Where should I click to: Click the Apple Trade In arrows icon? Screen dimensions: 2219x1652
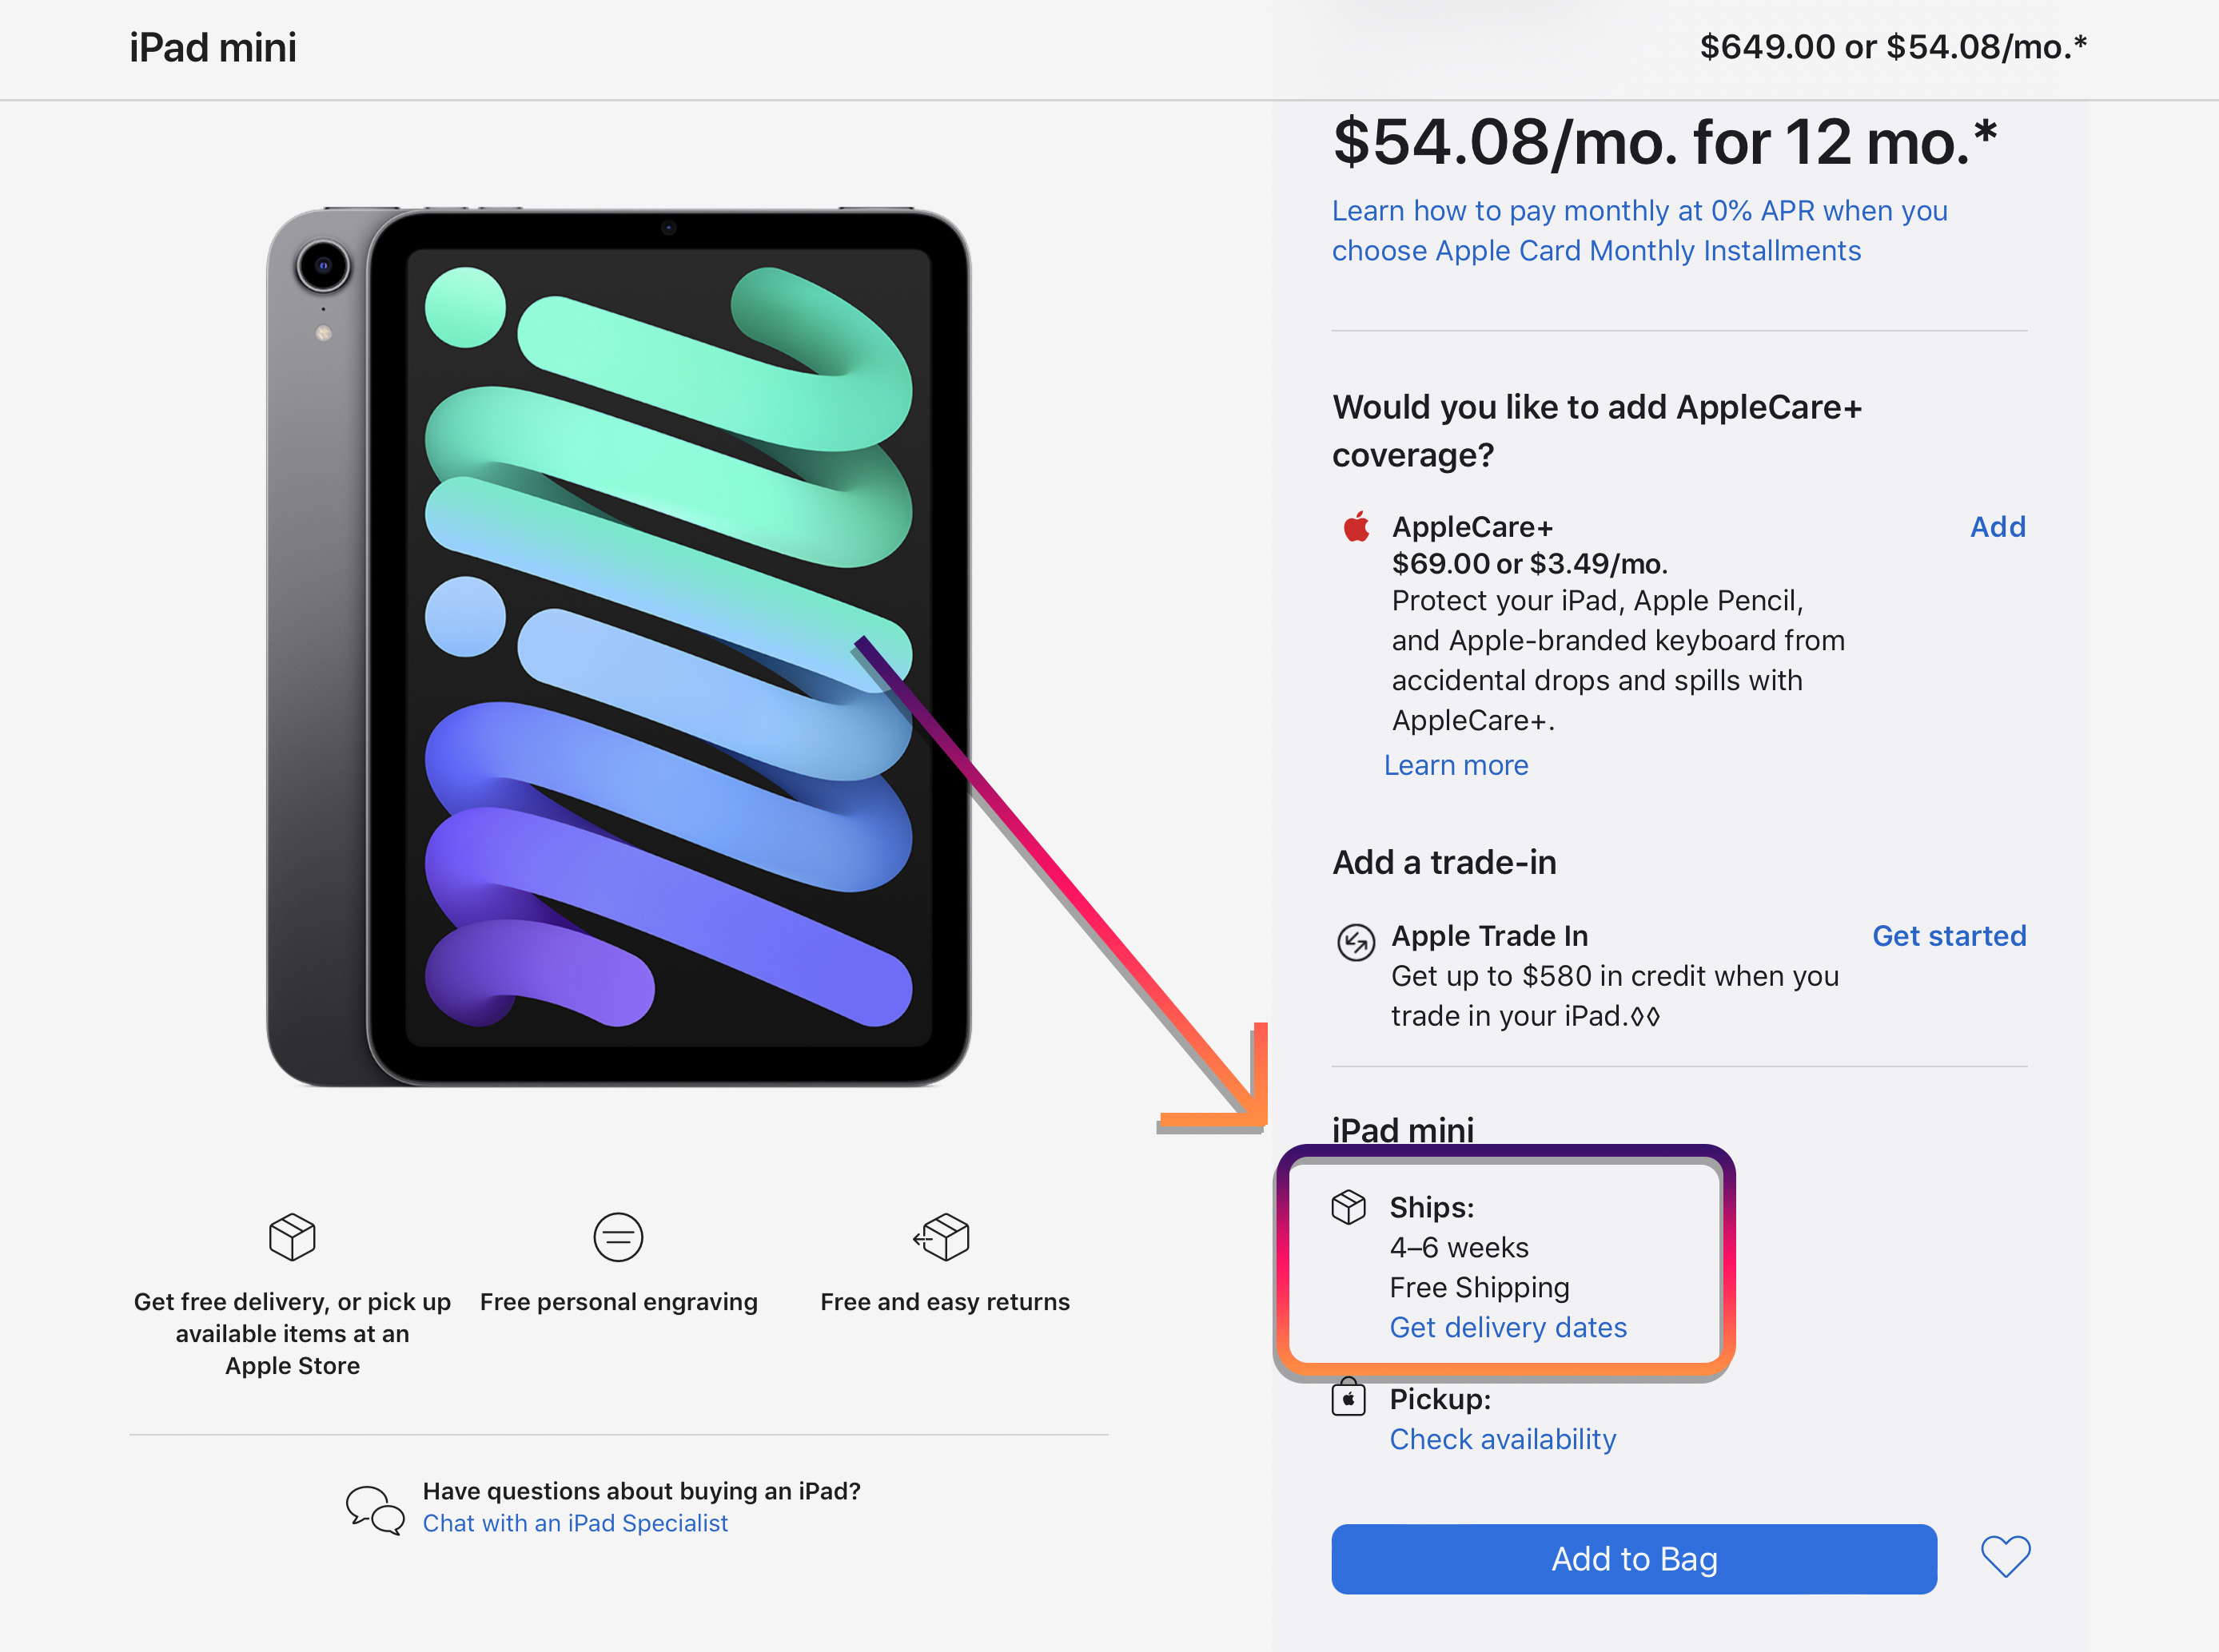[1356, 942]
